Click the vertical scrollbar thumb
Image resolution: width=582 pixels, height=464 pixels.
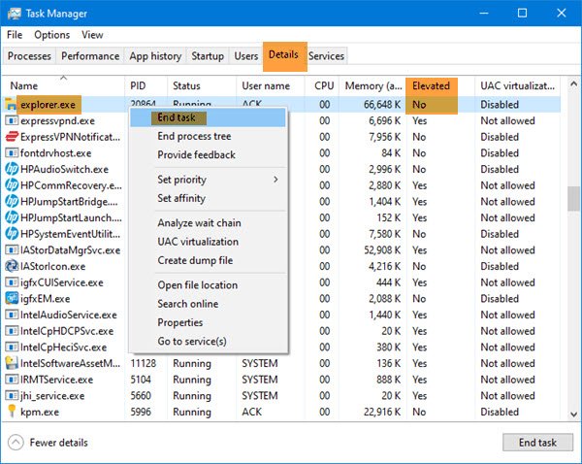(x=574, y=199)
